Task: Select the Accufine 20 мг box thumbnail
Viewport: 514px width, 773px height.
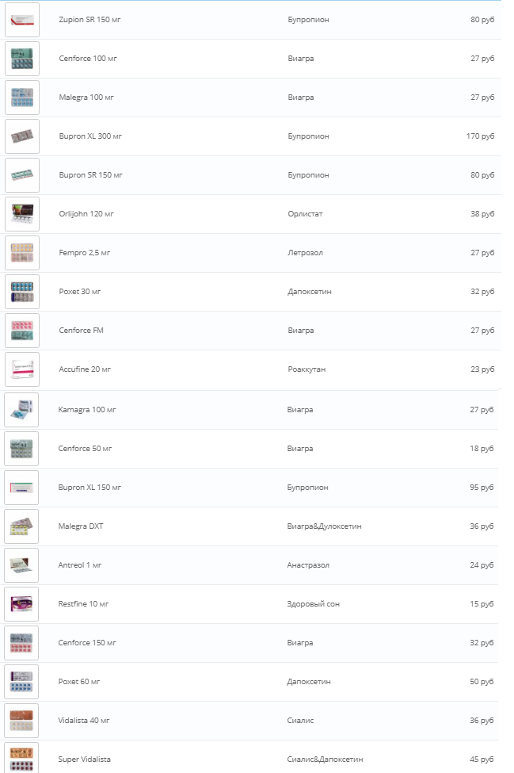Action: [21, 369]
